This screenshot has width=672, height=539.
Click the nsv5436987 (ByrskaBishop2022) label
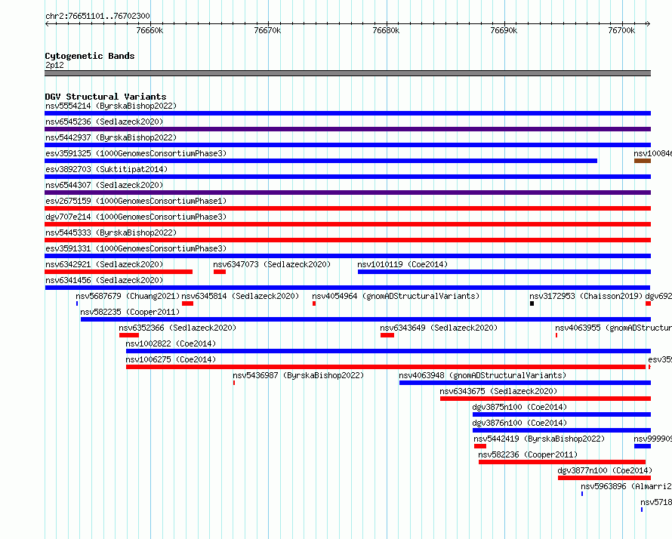click(x=298, y=375)
